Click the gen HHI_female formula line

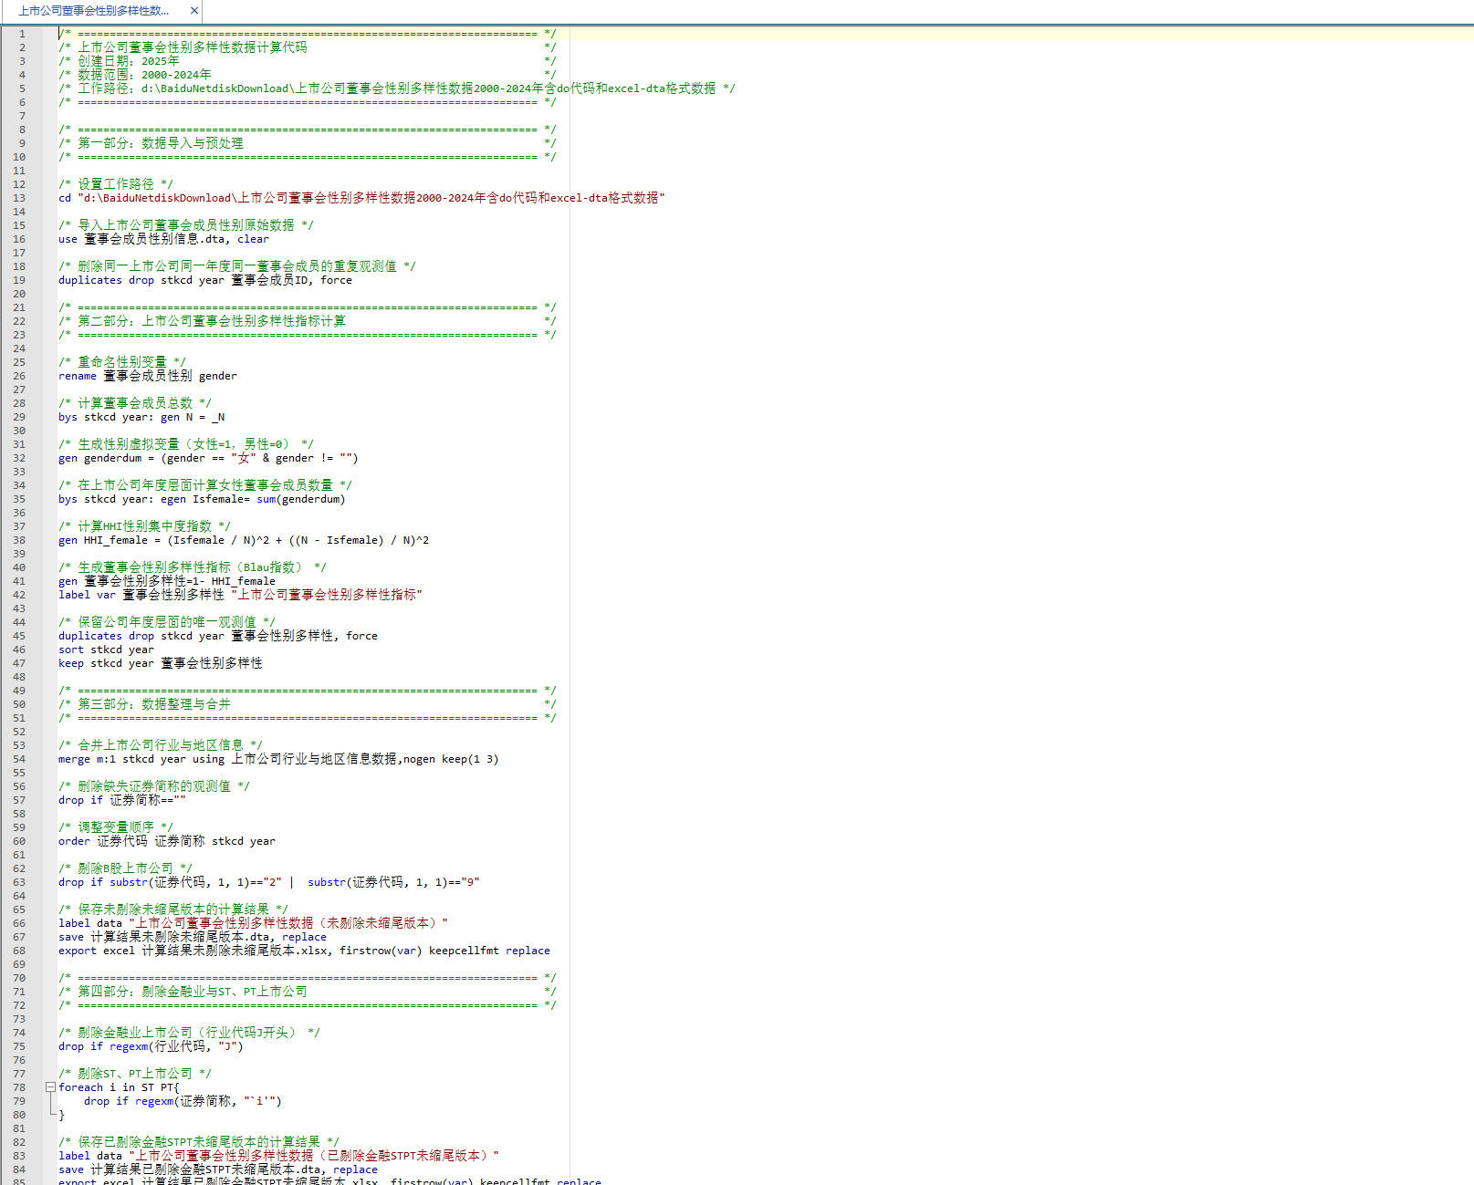(244, 540)
